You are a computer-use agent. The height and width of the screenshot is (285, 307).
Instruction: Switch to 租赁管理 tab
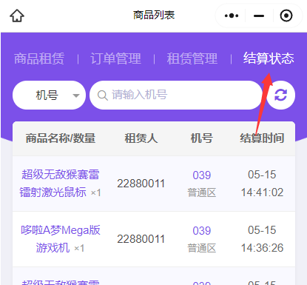point(192,58)
